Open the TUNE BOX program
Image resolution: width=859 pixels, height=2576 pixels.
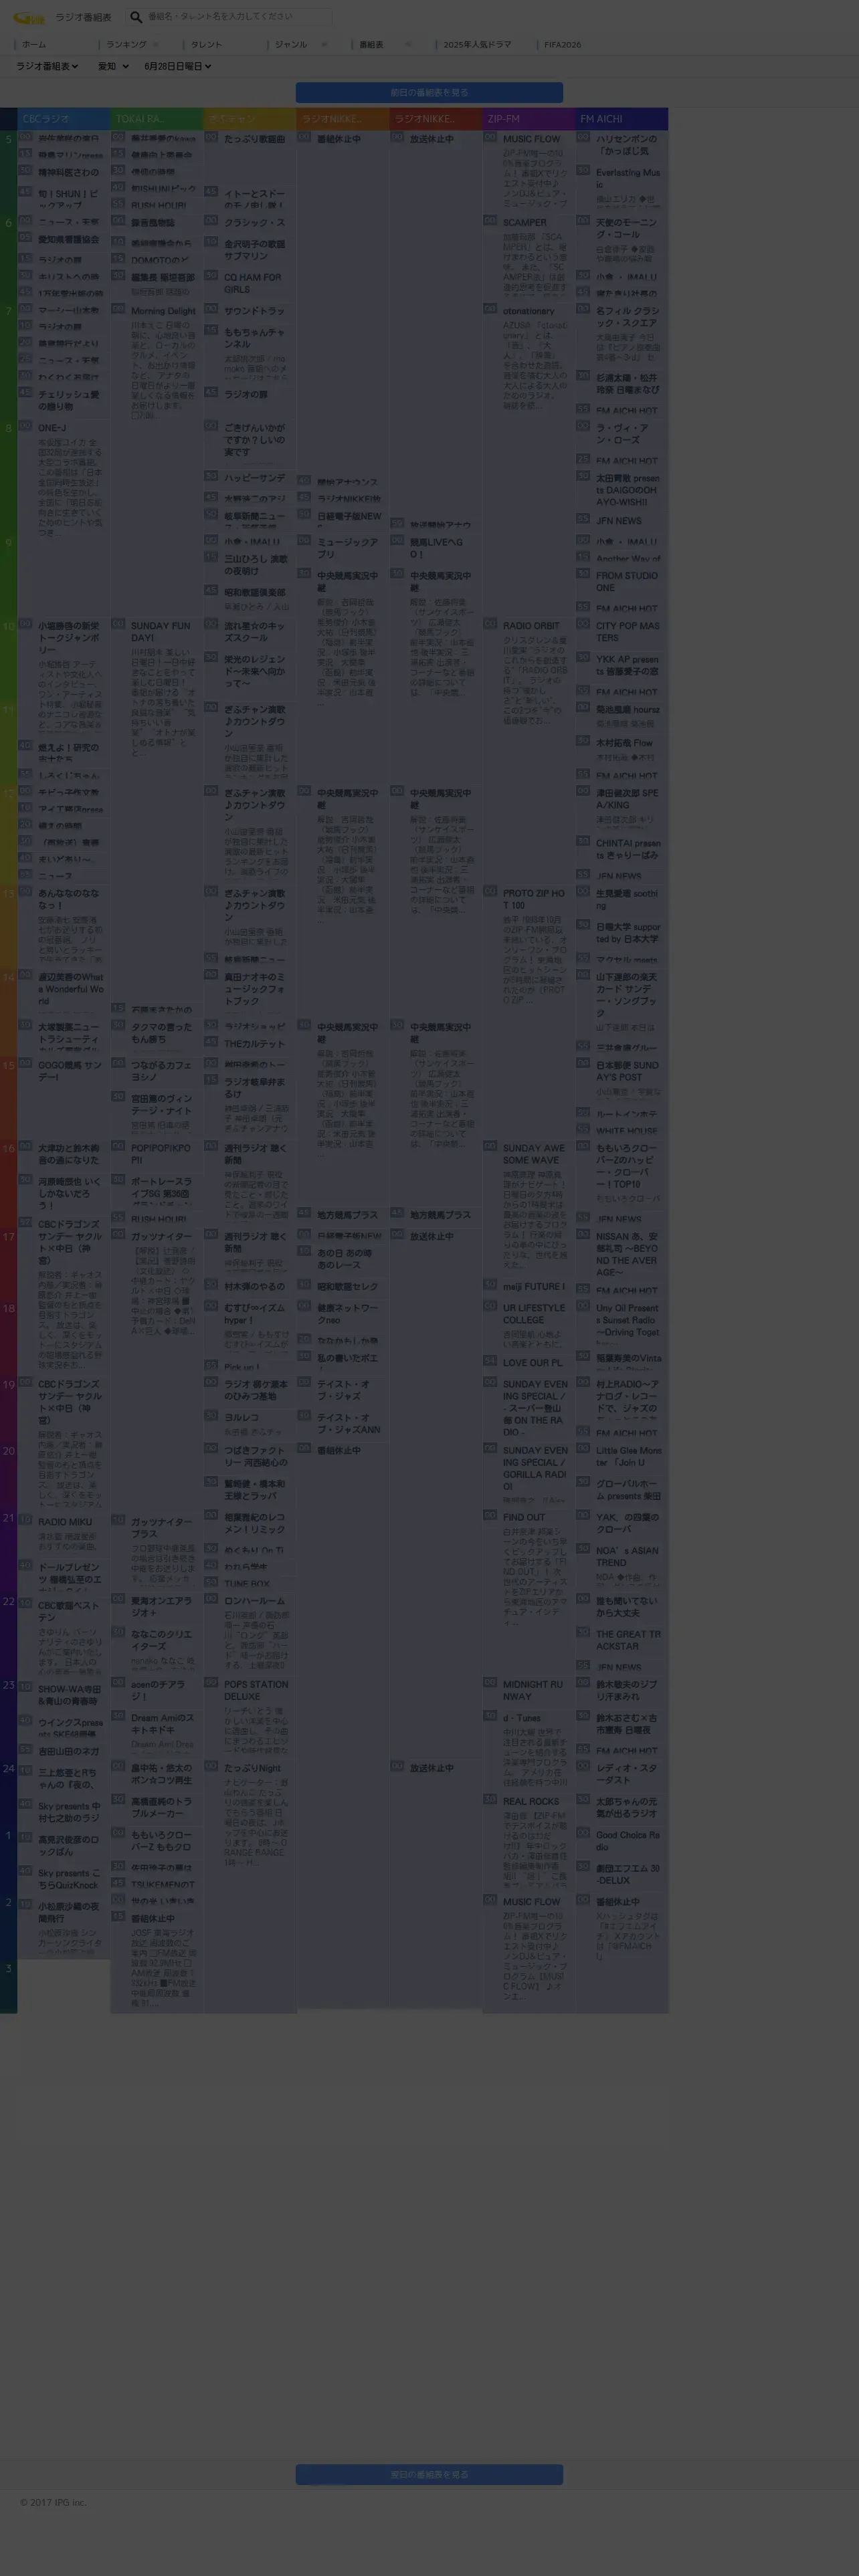tap(247, 1584)
